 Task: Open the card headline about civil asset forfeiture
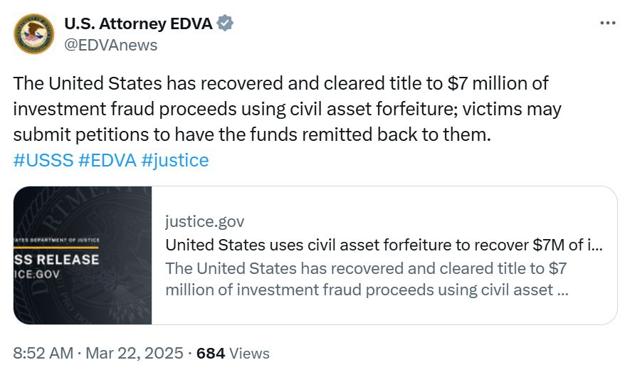384,245
